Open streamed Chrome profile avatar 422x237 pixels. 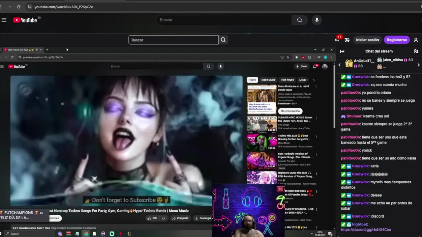(x=325, y=57)
